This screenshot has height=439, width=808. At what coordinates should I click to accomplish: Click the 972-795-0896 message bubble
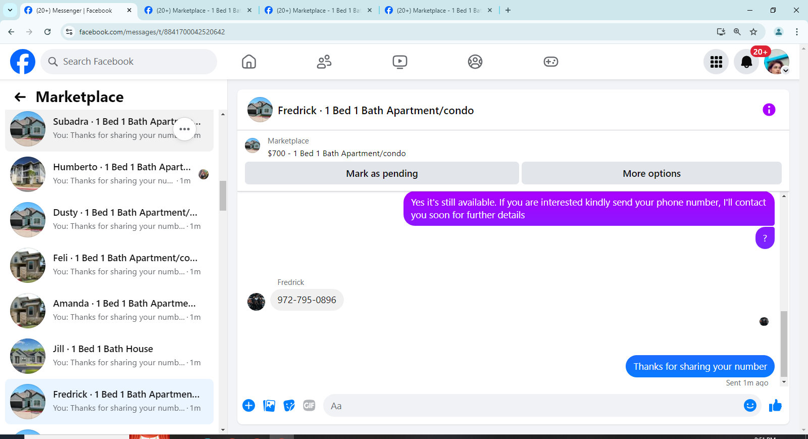pos(307,300)
